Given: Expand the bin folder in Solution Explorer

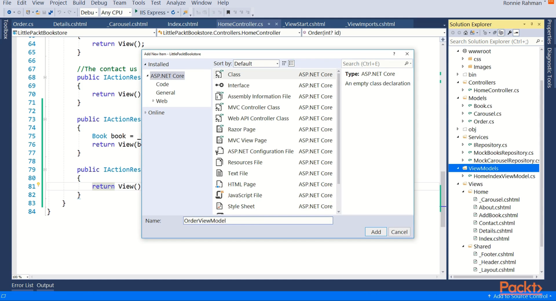Looking at the screenshot, I should pyautogui.click(x=458, y=75).
